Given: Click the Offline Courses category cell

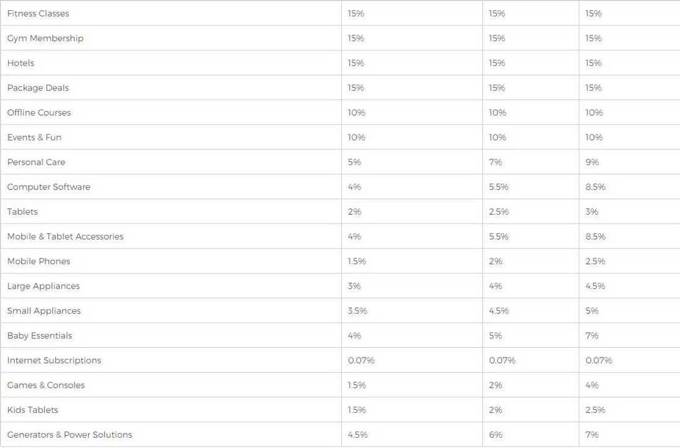Looking at the screenshot, I should (39, 112).
